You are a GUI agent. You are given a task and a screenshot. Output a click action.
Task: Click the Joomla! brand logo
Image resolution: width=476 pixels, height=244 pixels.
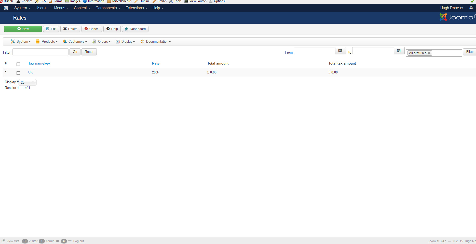(458, 17)
